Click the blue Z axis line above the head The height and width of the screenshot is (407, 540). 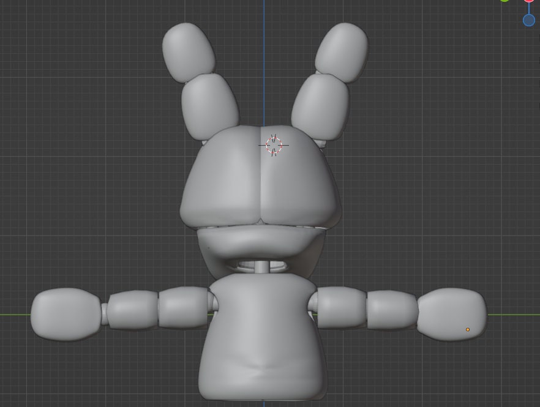coord(264,61)
